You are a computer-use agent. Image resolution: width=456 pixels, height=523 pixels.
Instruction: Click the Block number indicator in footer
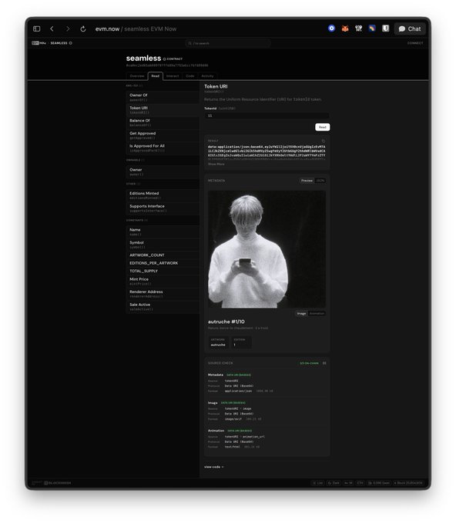pyautogui.click(x=408, y=483)
